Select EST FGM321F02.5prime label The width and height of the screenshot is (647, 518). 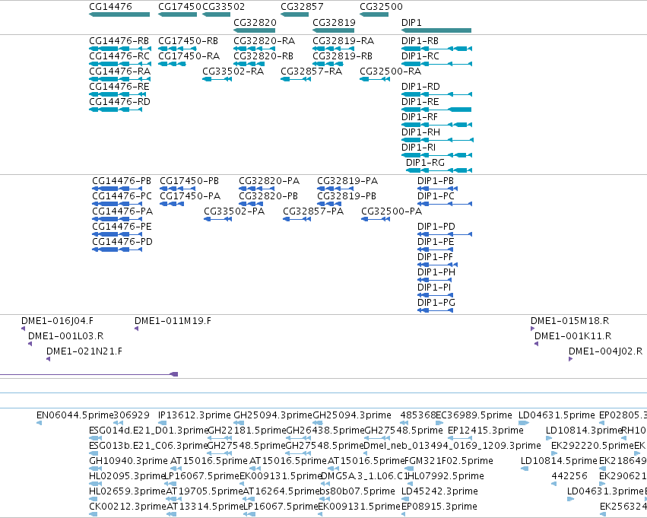(x=449, y=461)
